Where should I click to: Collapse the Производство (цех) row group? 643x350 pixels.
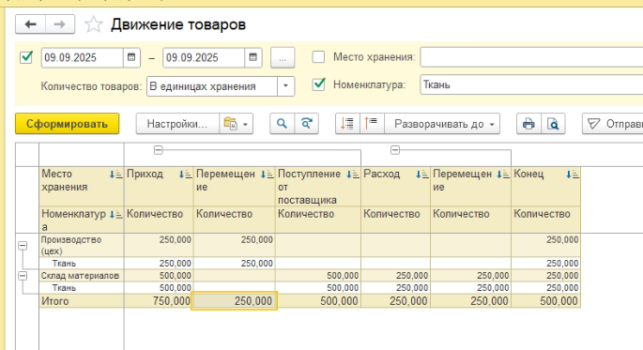click(23, 246)
